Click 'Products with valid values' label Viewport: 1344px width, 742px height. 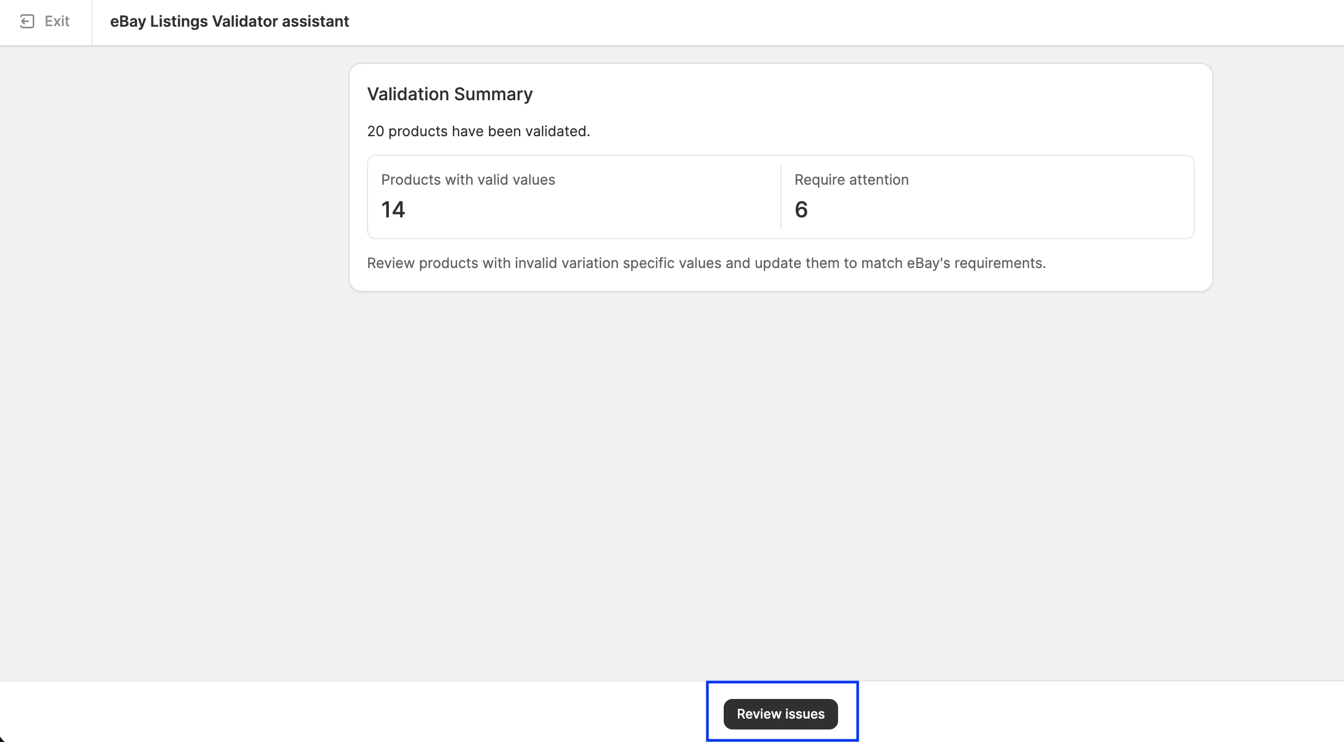(468, 180)
